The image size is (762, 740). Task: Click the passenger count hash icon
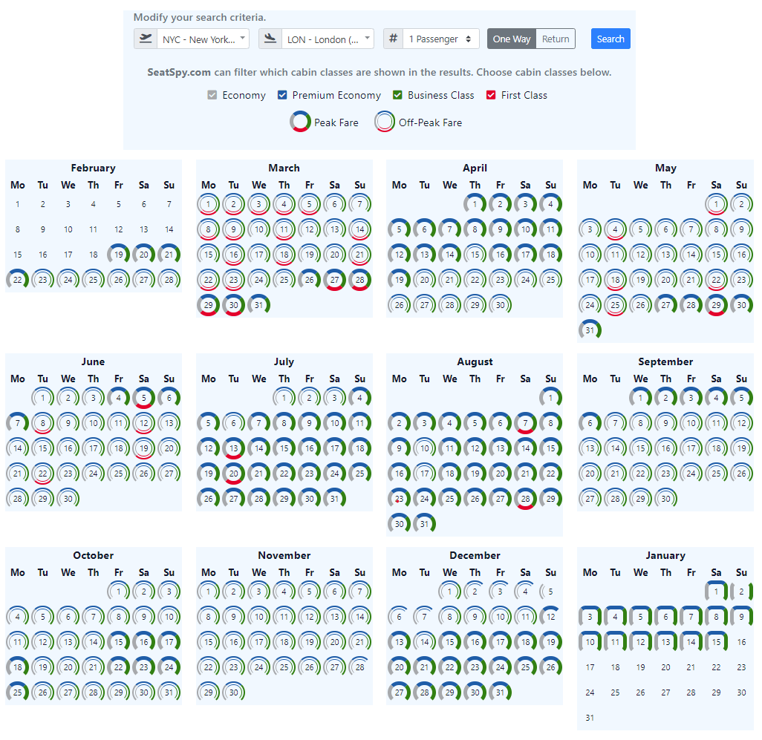click(393, 38)
